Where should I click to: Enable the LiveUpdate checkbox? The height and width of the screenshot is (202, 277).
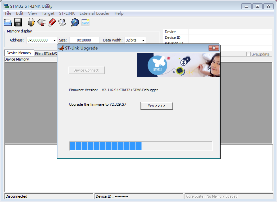(x=248, y=54)
